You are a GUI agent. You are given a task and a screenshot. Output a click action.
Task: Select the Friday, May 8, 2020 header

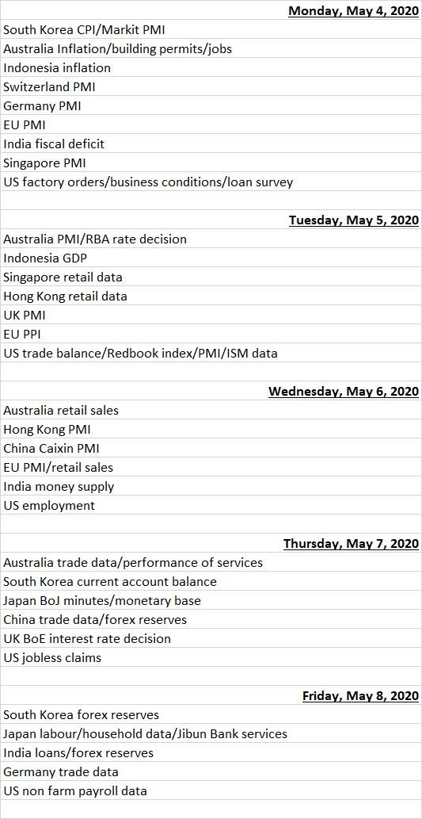click(x=211, y=696)
